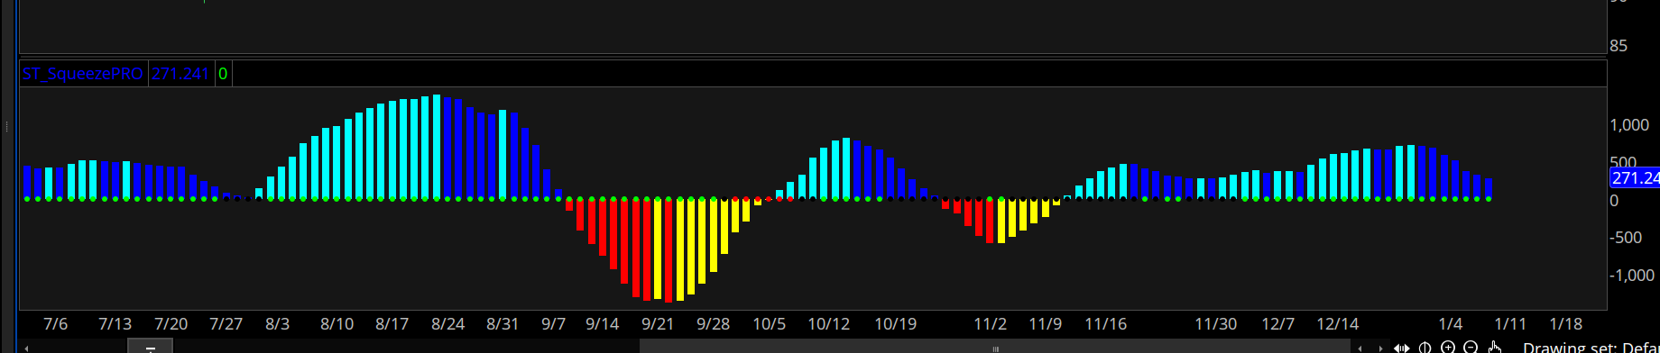Click the 11/16 date label

(1106, 324)
